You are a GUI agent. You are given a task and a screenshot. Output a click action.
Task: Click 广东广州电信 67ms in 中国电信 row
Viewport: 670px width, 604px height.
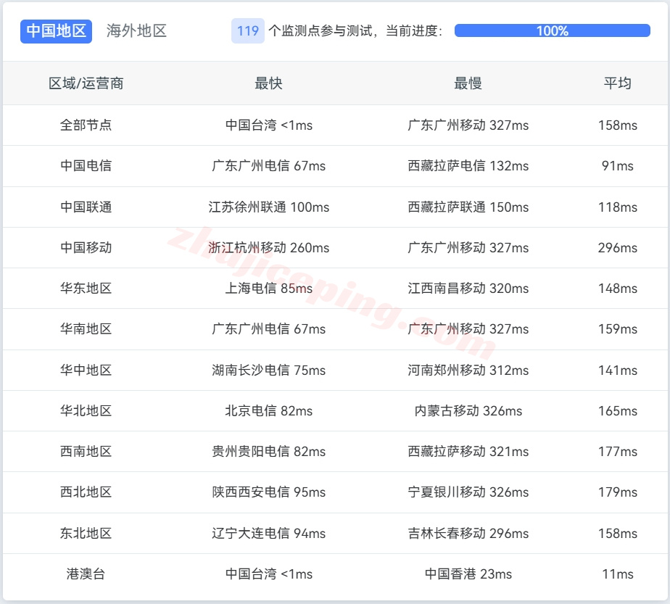click(x=269, y=166)
